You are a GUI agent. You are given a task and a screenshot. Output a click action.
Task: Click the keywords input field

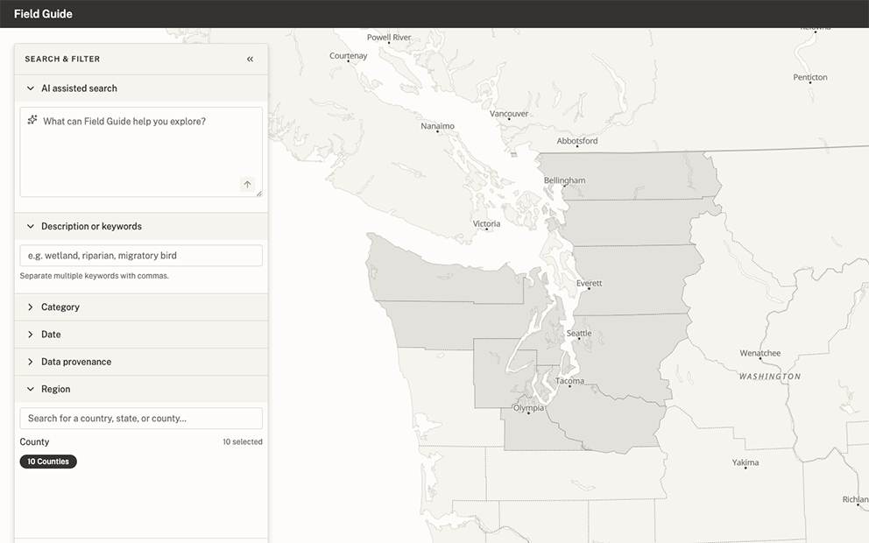pos(141,256)
